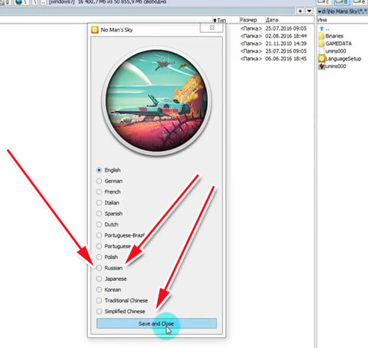The image size is (368, 348).
Task: Sort file list by Тип column
Action: pos(220,20)
